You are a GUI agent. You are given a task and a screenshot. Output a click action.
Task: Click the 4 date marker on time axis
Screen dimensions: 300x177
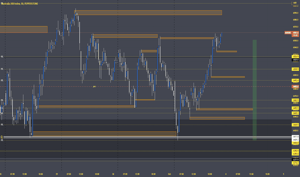226,174
